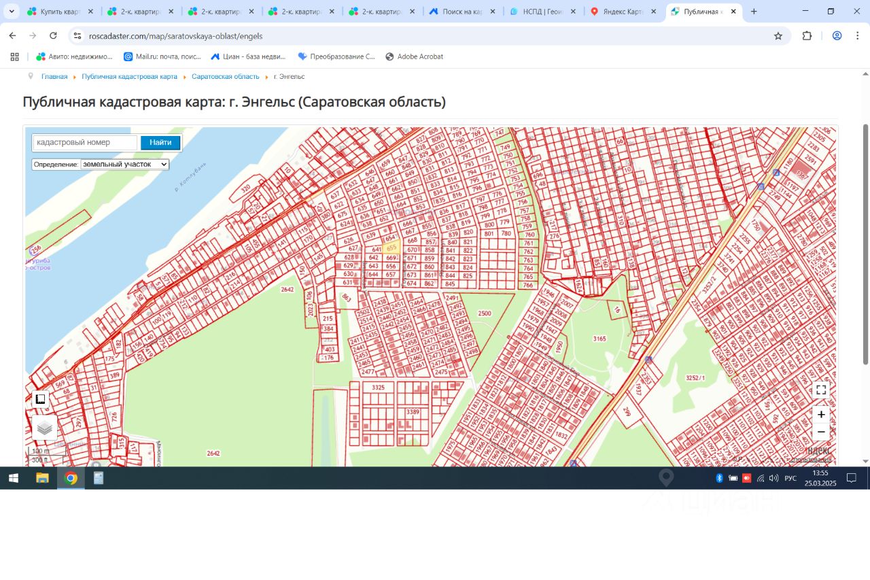Screen dimensions: 870x580
Task: Expand the 'земельный участок' type dropdown
Action: pyautogui.click(x=124, y=165)
